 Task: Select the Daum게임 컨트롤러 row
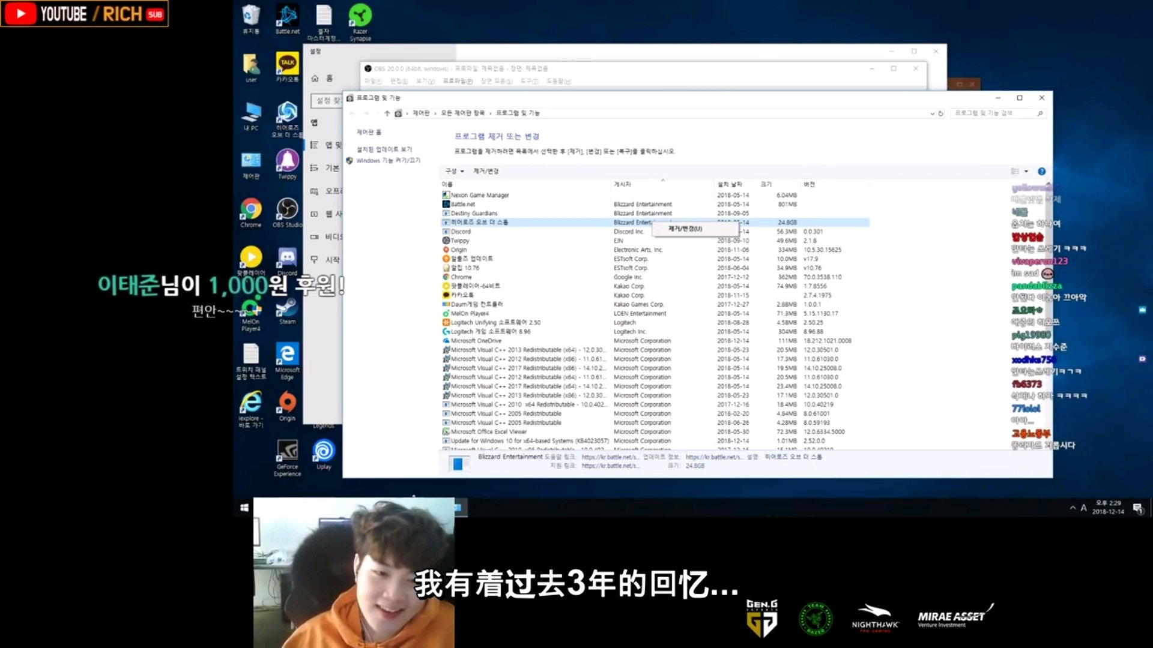[655, 304]
